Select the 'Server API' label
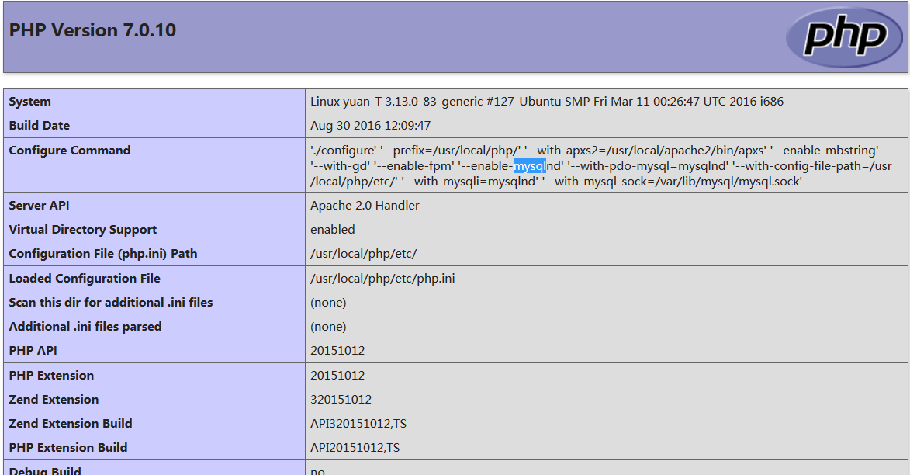910x475 pixels. pos(39,206)
